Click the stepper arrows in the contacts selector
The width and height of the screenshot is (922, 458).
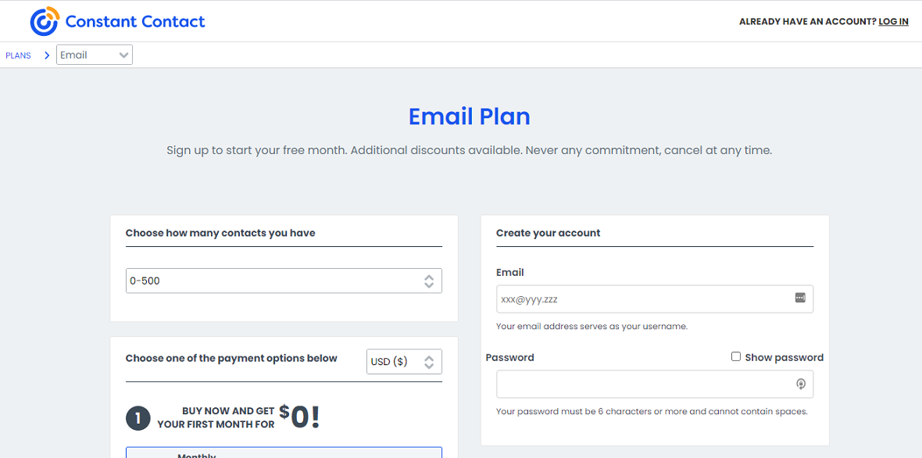tap(429, 281)
